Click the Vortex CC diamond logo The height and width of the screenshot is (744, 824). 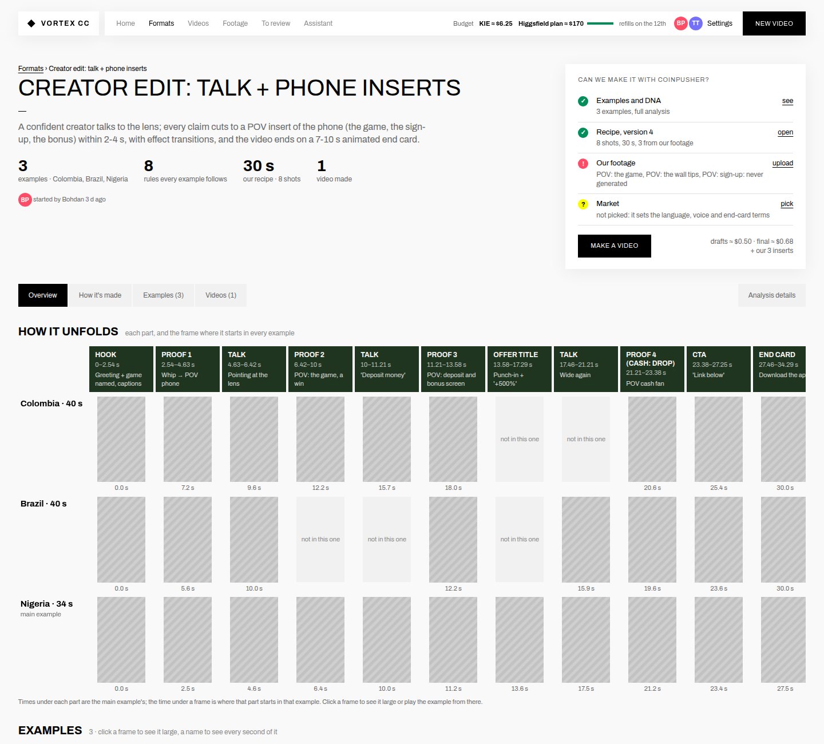[x=31, y=23]
